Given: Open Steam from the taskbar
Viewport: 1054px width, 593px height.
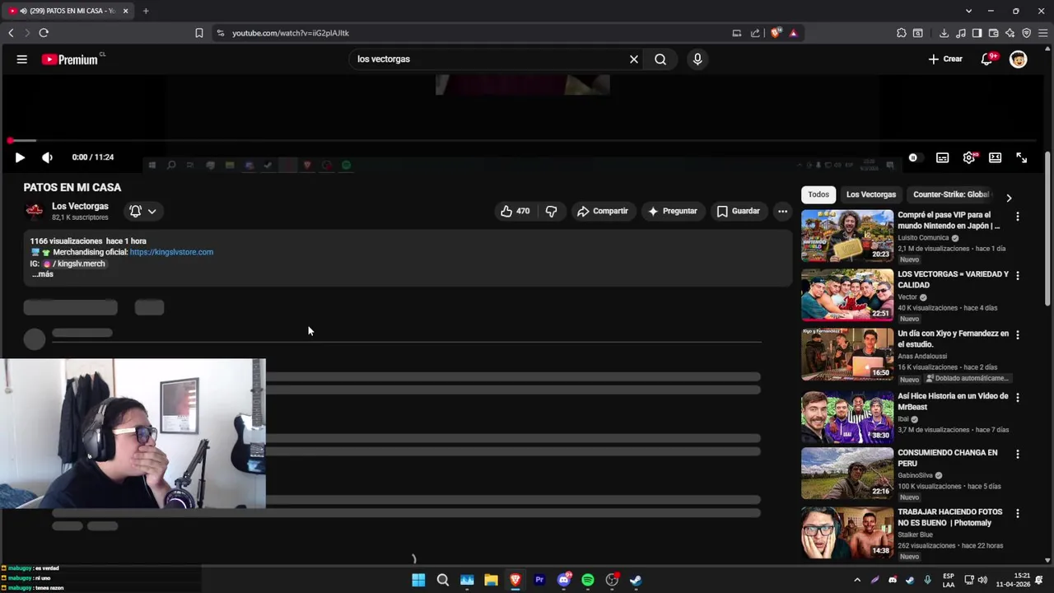Looking at the screenshot, I should pos(636,580).
